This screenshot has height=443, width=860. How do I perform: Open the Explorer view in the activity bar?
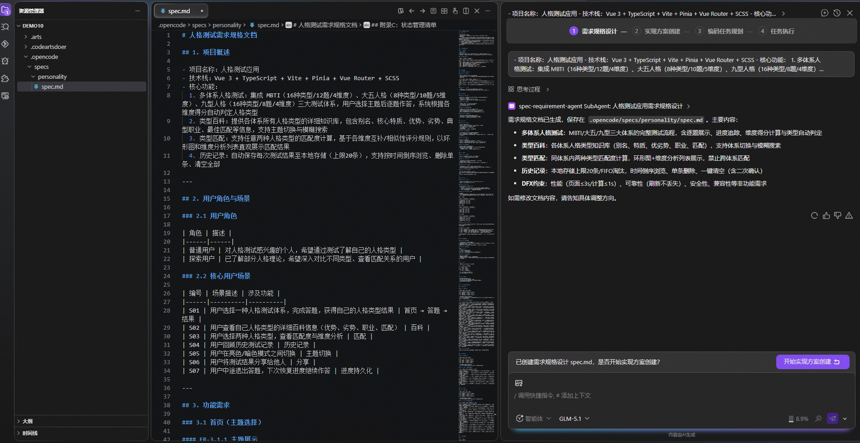tap(6, 10)
